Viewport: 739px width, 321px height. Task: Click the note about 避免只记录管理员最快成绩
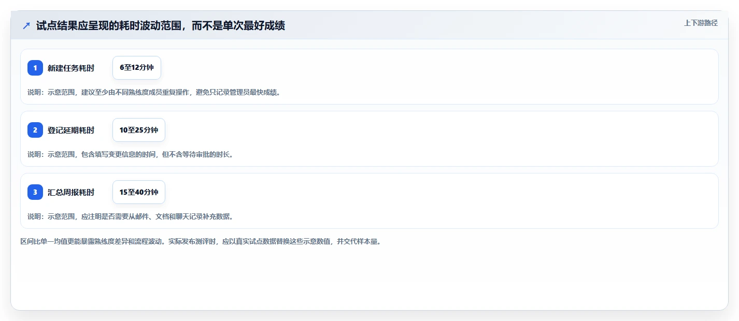154,92
